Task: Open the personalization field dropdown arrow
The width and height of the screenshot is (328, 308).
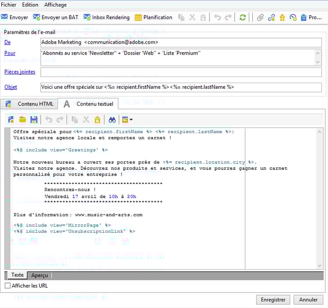Action: tap(131, 119)
